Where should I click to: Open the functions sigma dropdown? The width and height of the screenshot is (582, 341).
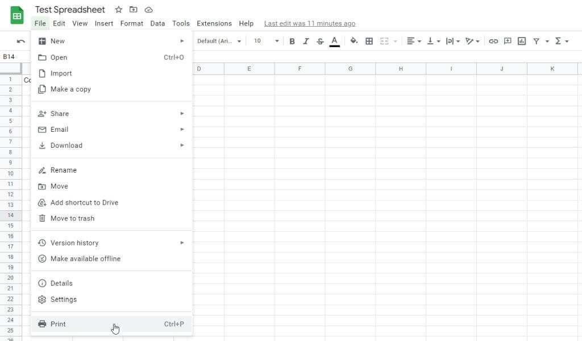click(x=562, y=41)
